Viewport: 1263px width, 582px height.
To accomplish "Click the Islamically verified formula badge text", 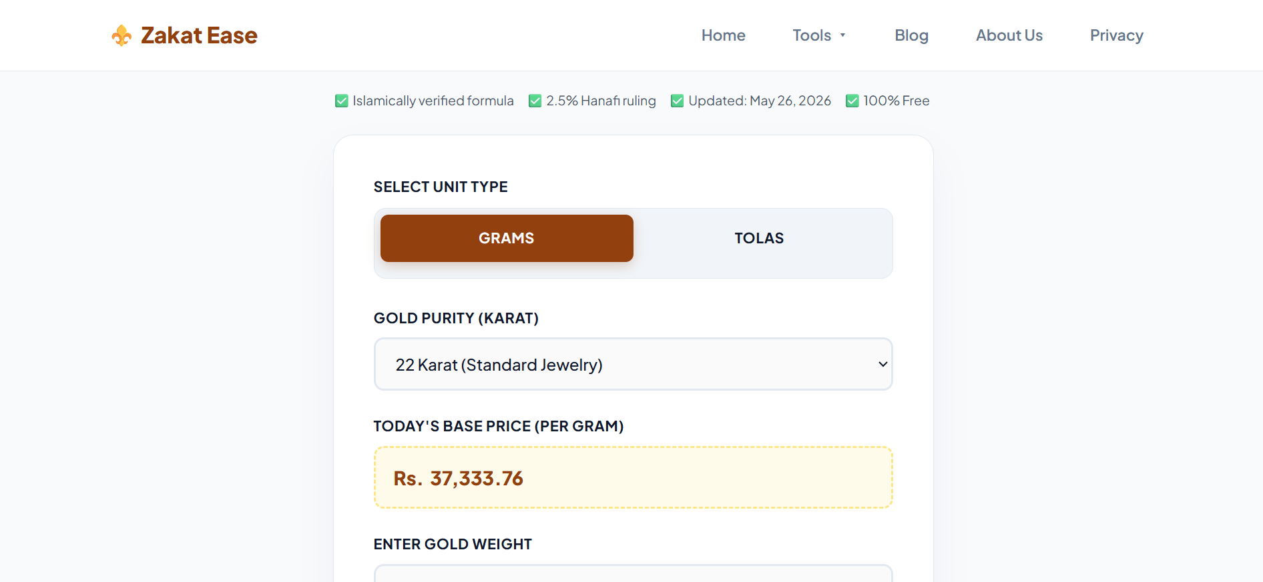I will coord(433,101).
